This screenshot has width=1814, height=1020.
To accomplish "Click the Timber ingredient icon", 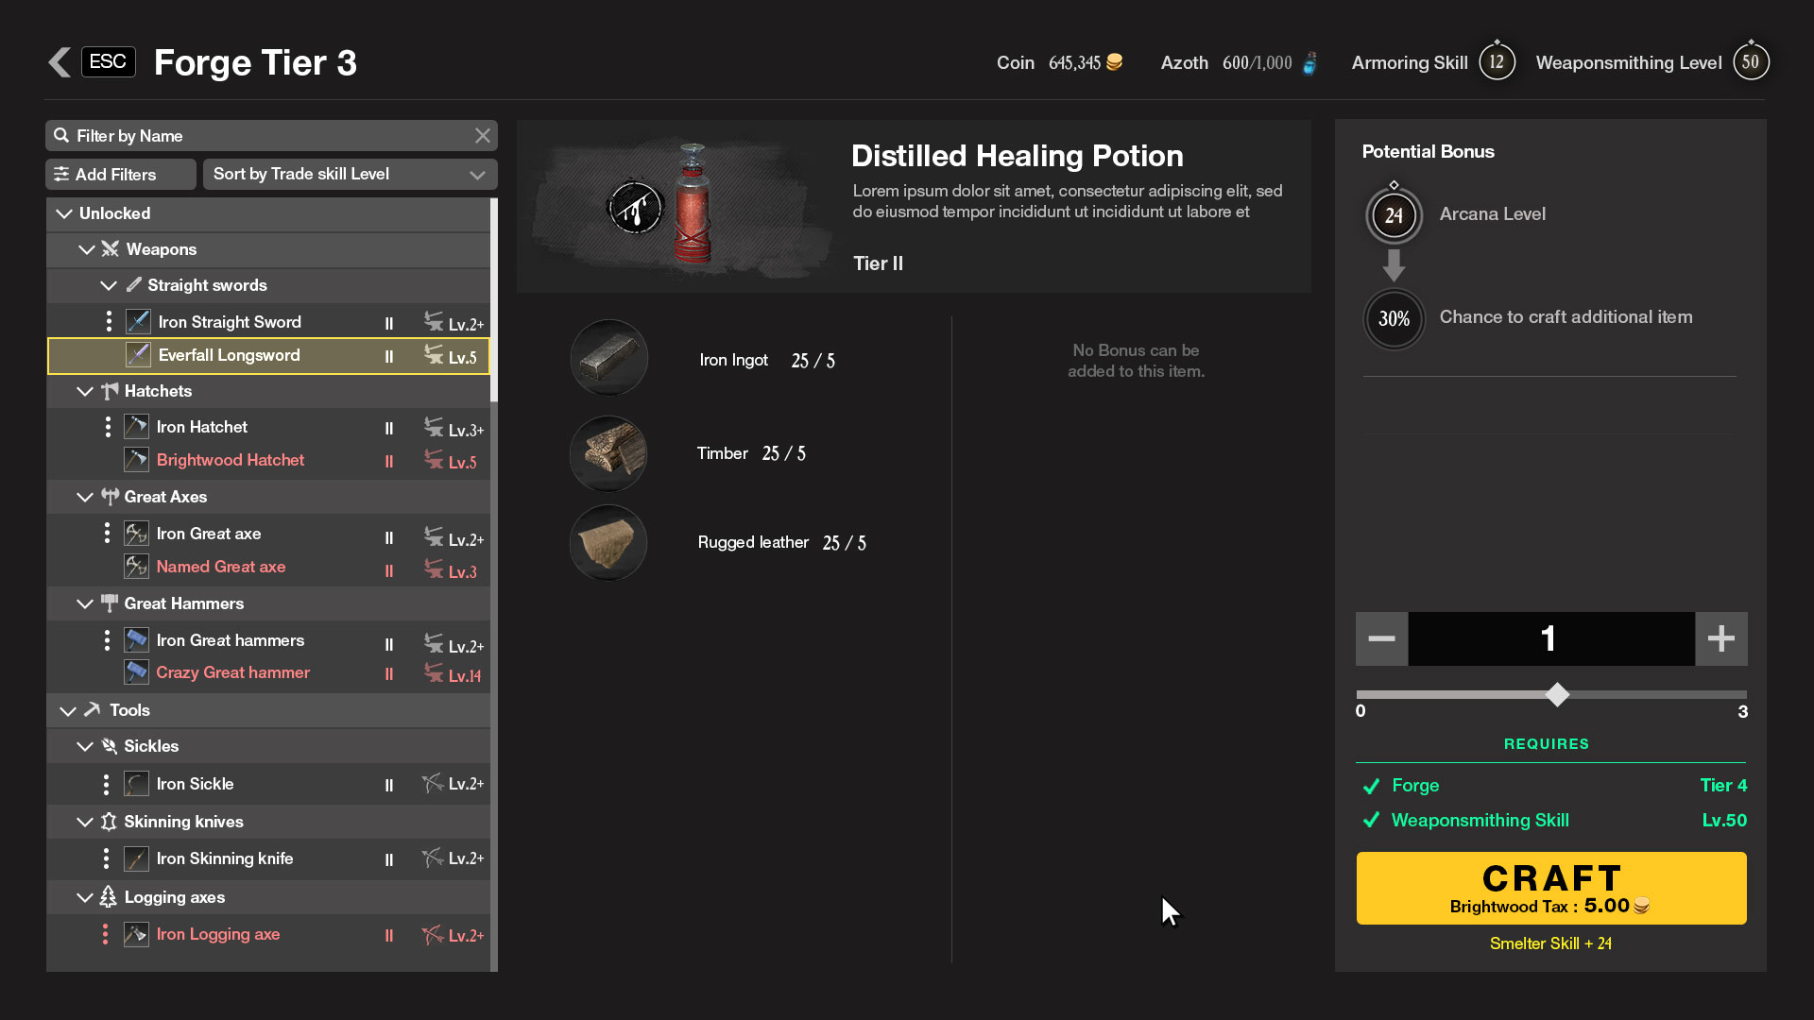I will (608, 453).
